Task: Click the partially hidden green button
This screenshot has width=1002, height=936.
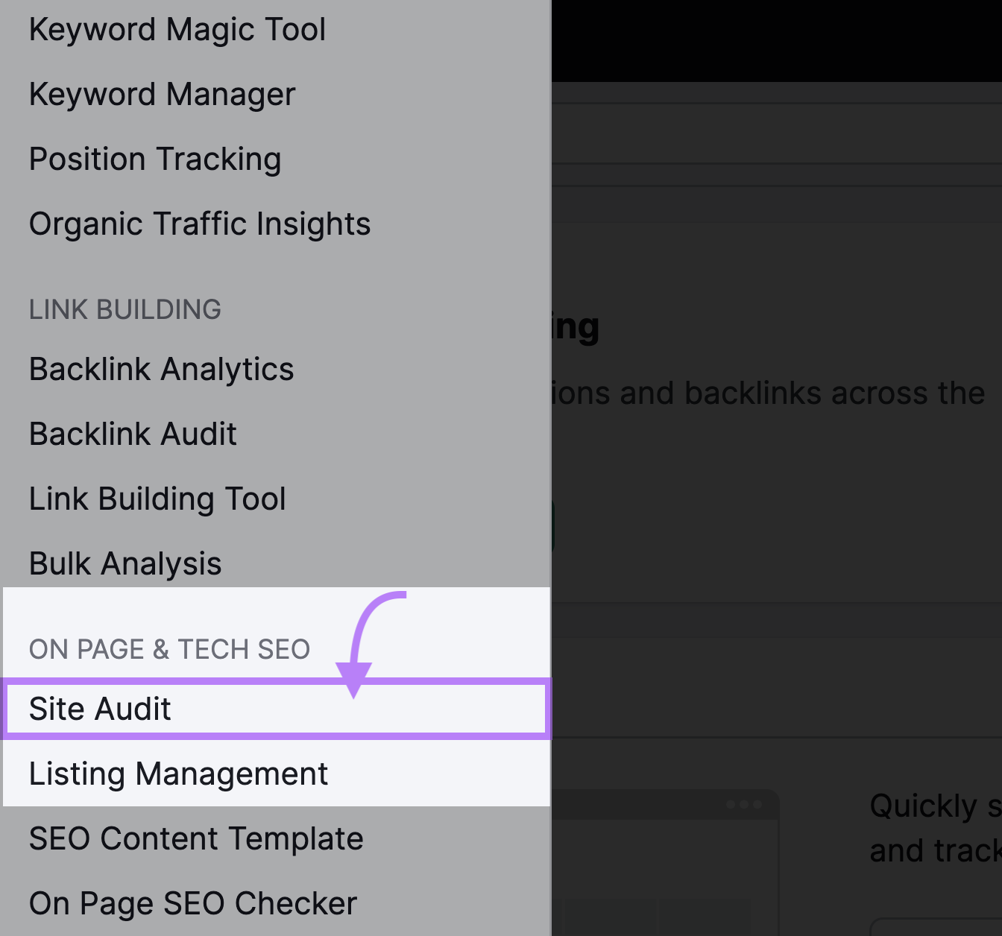Action: click(x=552, y=525)
